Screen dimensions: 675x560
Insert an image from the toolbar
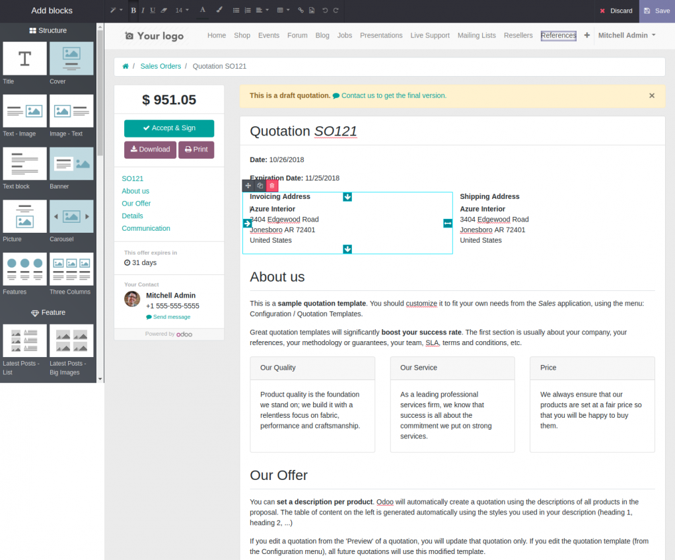click(310, 10)
